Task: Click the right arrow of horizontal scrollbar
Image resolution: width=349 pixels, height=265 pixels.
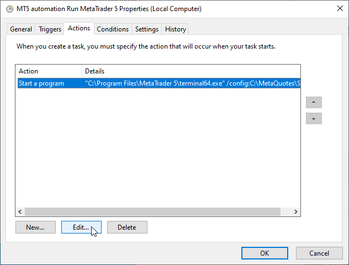Action: click(295, 211)
